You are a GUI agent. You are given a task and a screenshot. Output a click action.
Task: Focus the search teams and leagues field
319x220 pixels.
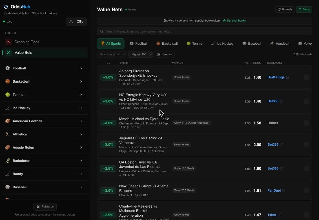click(x=205, y=31)
